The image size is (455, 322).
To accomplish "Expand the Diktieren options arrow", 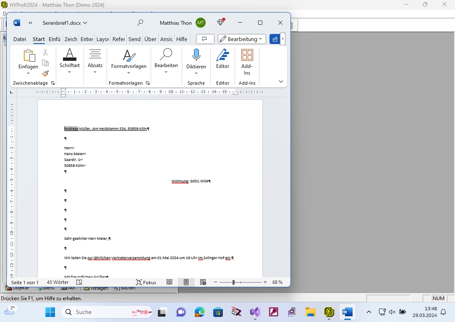I will click(196, 73).
